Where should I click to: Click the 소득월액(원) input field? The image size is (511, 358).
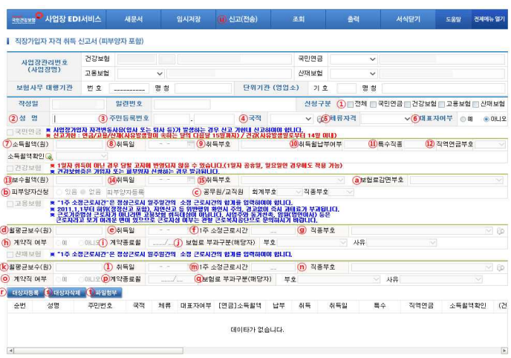pos(79,144)
